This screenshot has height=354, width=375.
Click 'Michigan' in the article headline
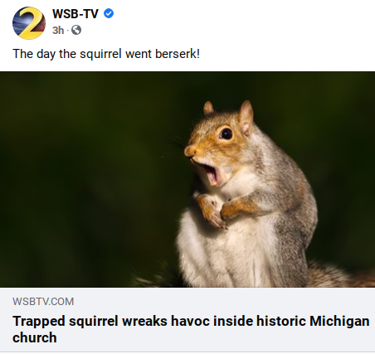339,321
